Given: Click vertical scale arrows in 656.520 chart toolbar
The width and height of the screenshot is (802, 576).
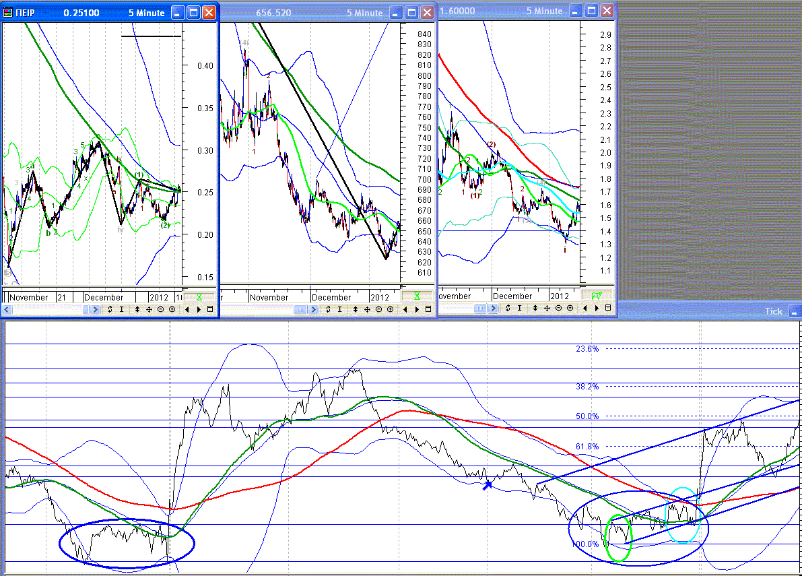Looking at the screenshot, I should click(356, 309).
